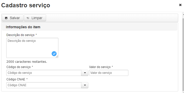Click the Código CNAE label
This screenshot has width=184, height=93.
[x=16, y=79]
